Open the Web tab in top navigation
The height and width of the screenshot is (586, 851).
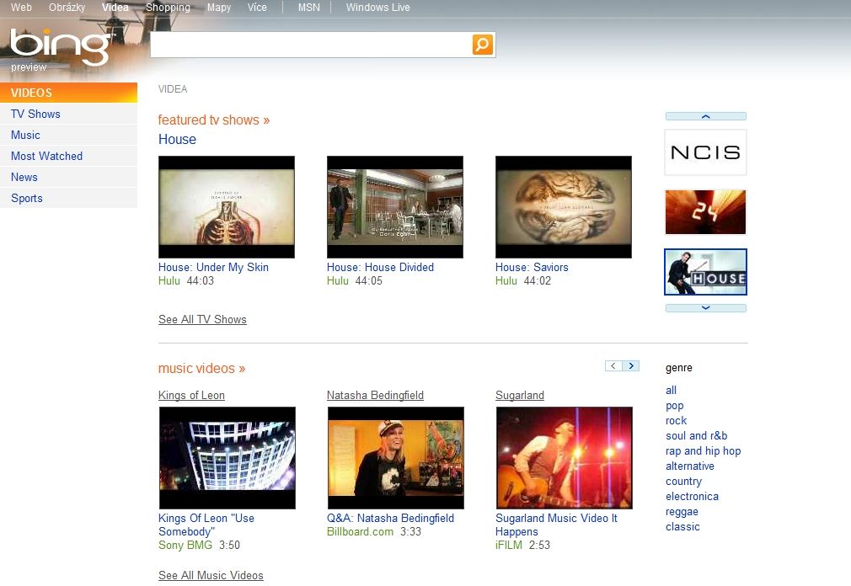[x=21, y=8]
